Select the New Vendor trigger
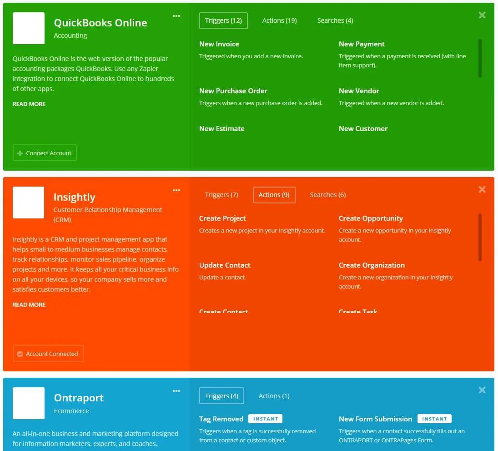The width and height of the screenshot is (498, 451). click(x=359, y=91)
